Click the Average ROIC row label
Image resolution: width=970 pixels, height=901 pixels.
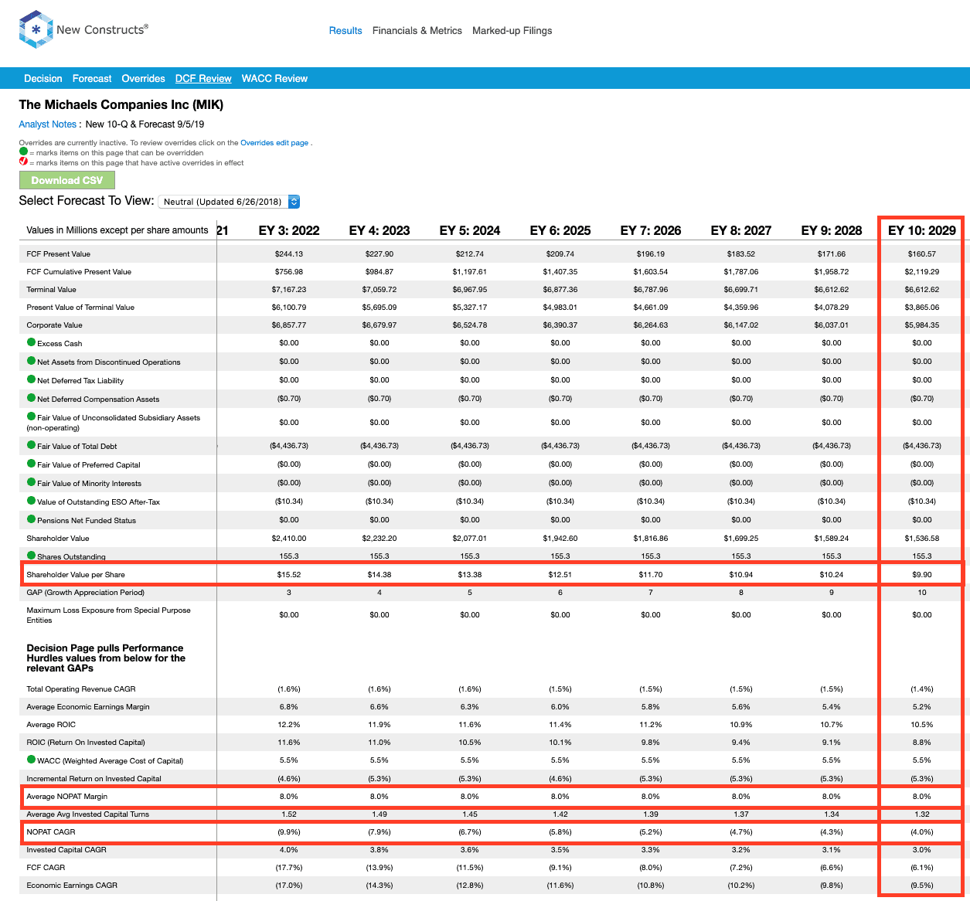point(51,725)
